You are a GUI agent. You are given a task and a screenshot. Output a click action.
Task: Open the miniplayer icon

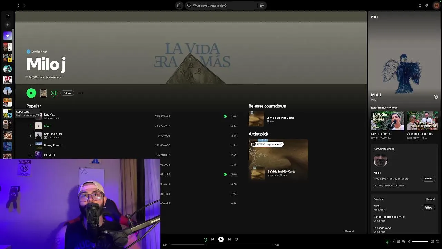(432, 241)
